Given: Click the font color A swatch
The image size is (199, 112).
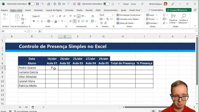Looking at the screenshot, I should [x=62, y=21].
